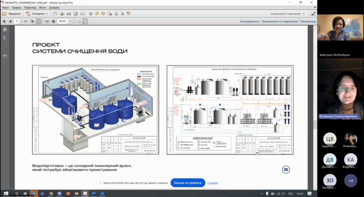Screen dimensions: 364x197
Task: Toggle the Hand pan tool
Action: [38, 21]
